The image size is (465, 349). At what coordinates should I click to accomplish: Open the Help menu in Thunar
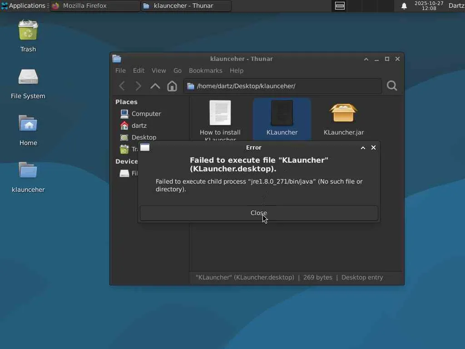236,70
